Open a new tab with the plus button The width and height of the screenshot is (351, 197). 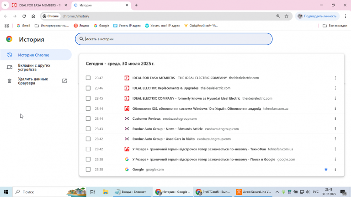pos(136,5)
